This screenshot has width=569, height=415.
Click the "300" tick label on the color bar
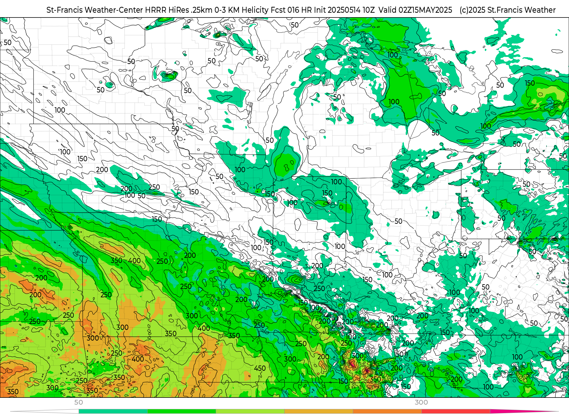[421, 402]
